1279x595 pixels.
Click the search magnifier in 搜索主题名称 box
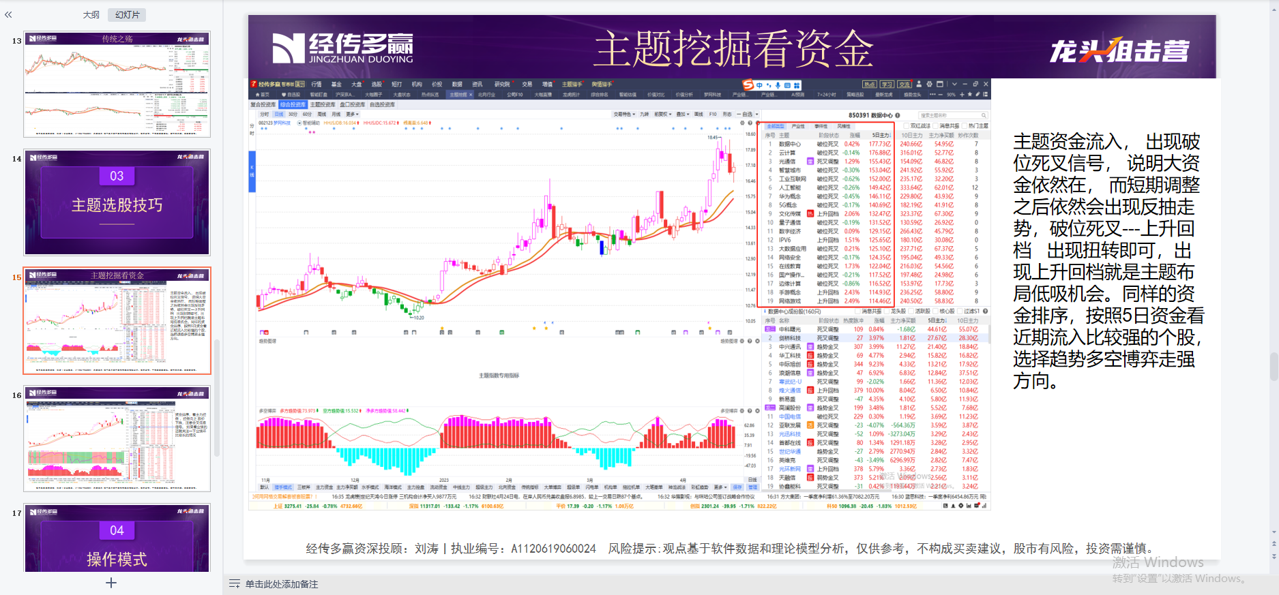(984, 115)
